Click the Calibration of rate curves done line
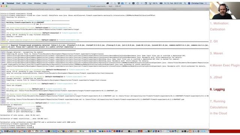The image size is (240, 135). [20, 115]
